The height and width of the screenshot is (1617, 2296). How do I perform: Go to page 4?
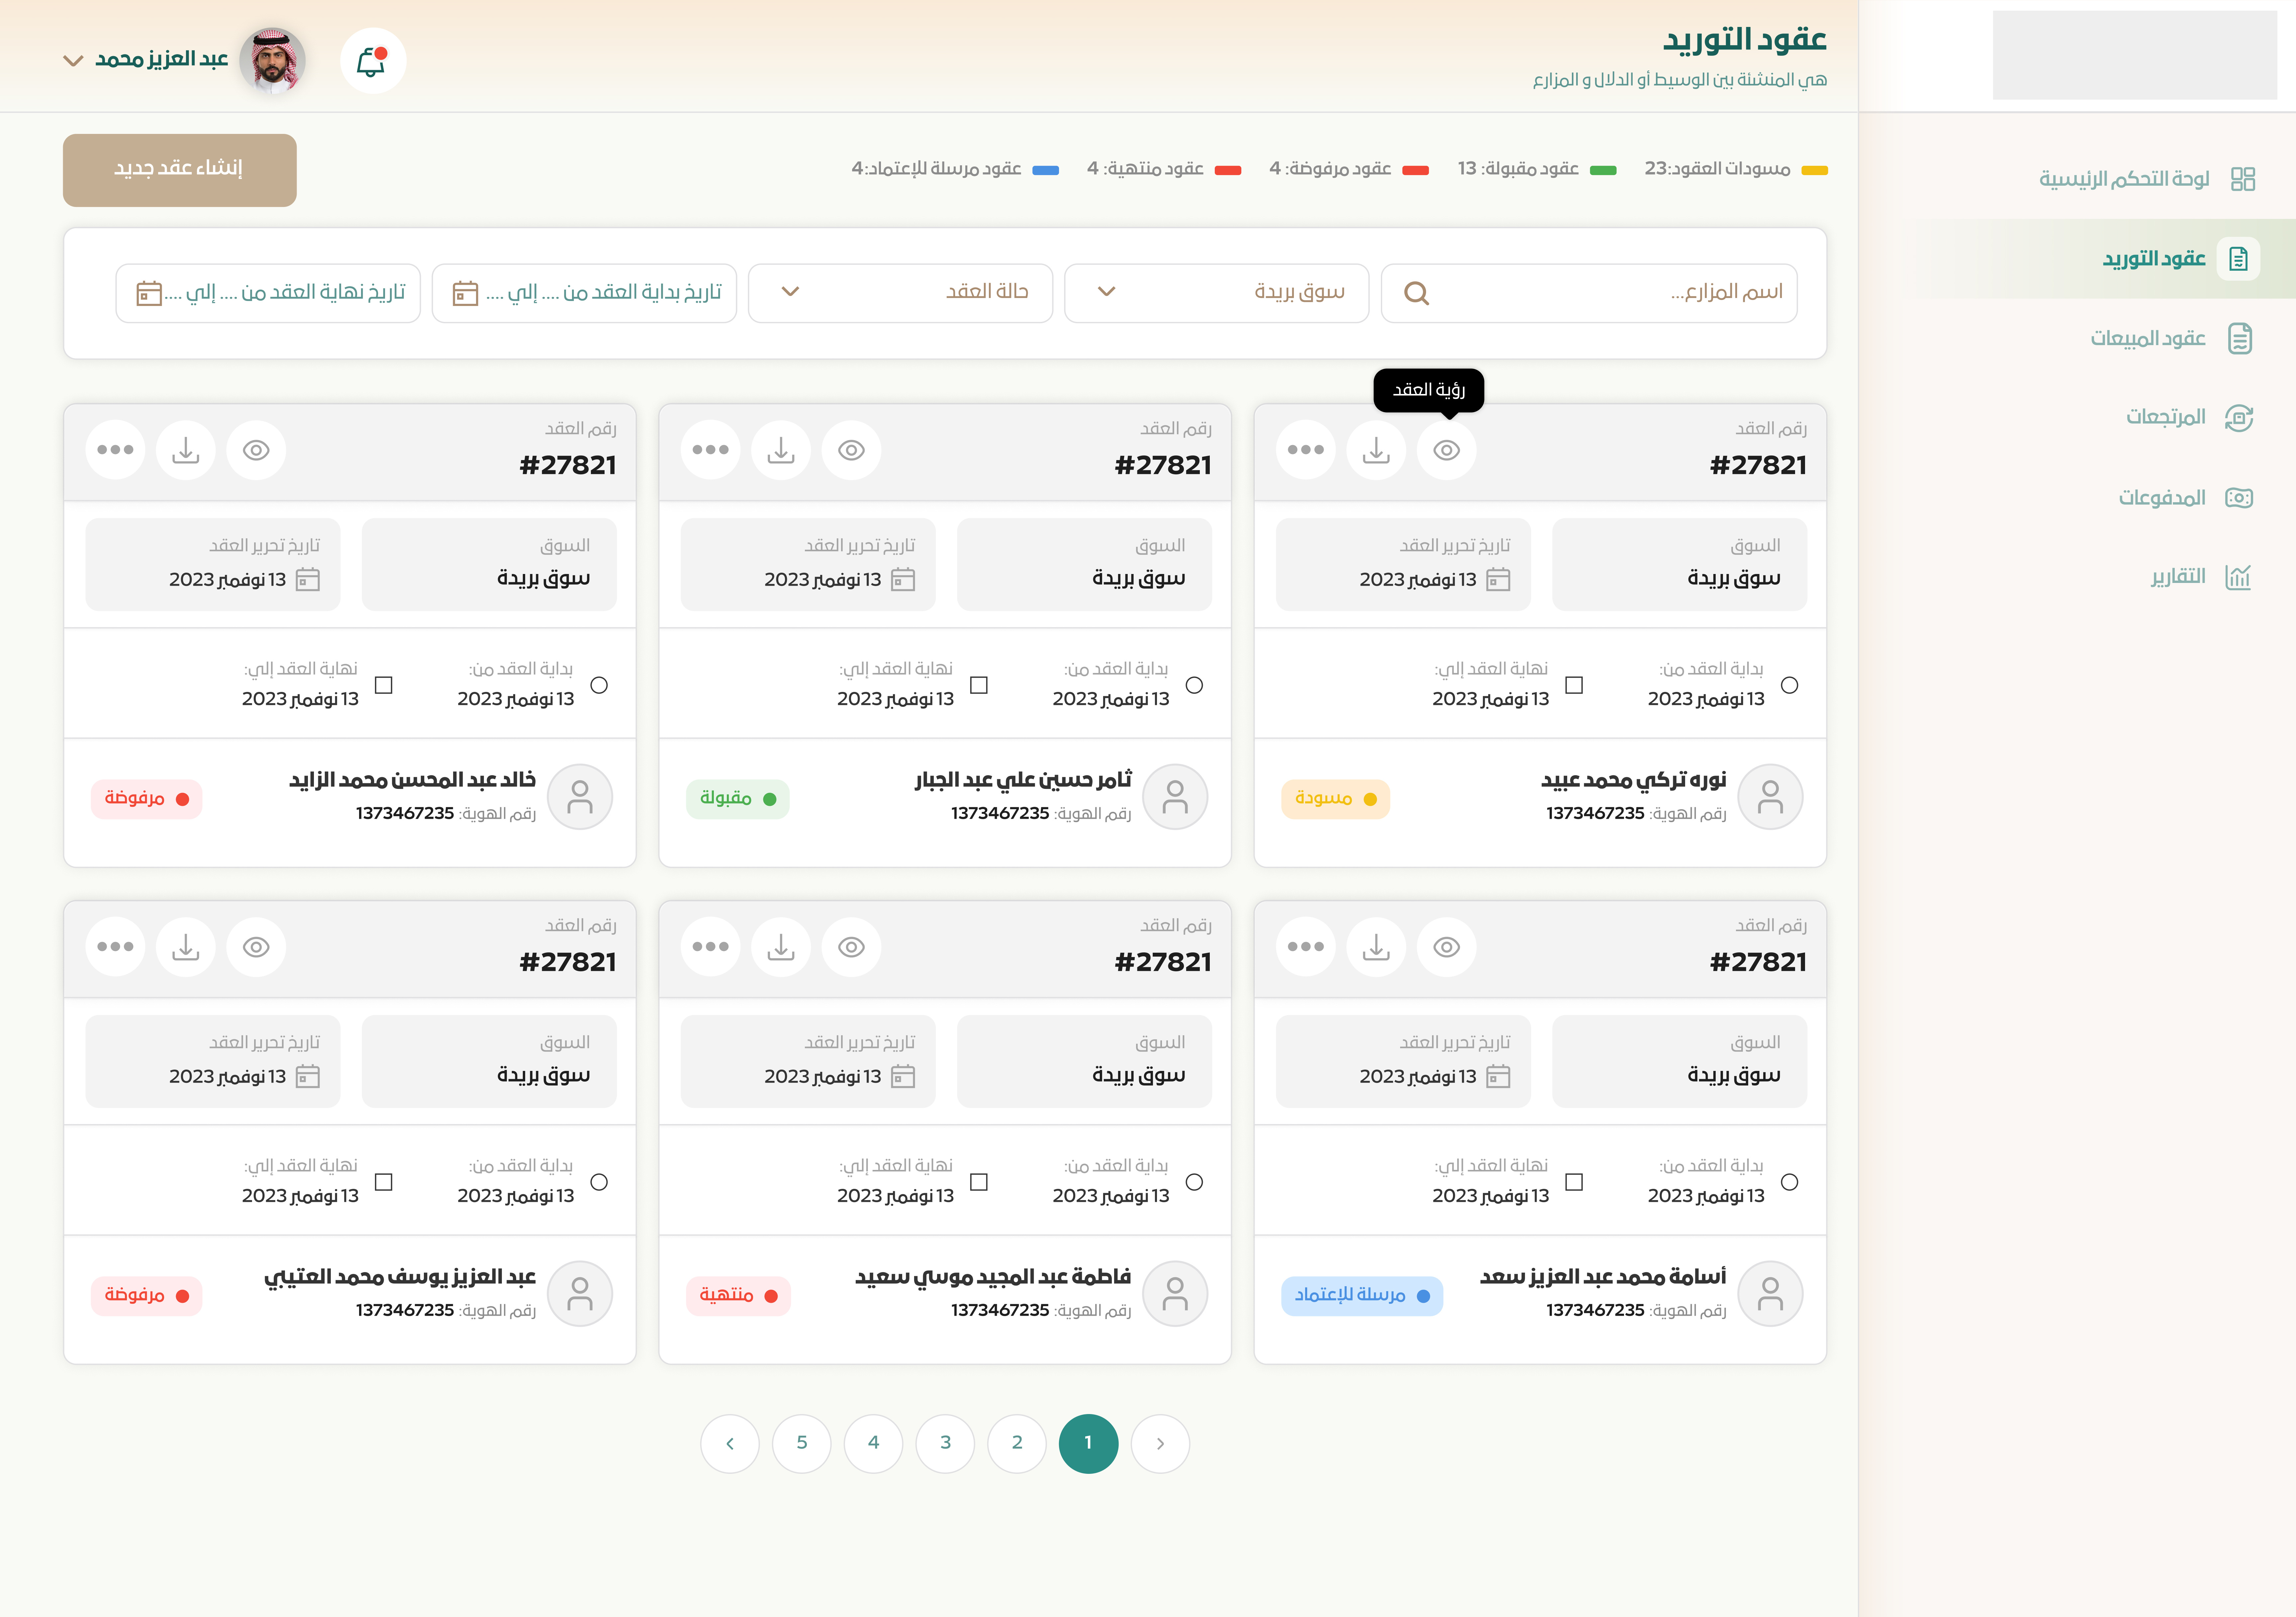(x=873, y=1444)
